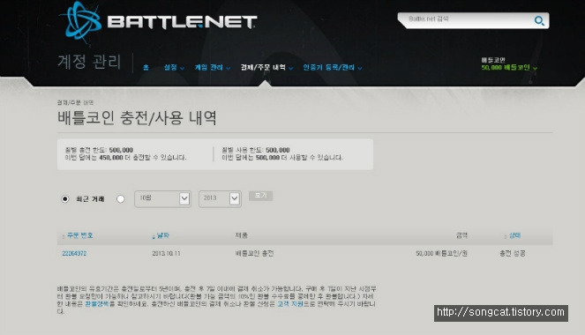585x335 pixels.
Task: Click the 환불정책 link
Action: (x=97, y=304)
